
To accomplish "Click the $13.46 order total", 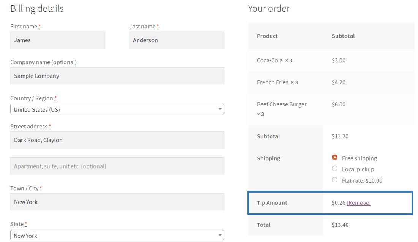I will (340, 225).
